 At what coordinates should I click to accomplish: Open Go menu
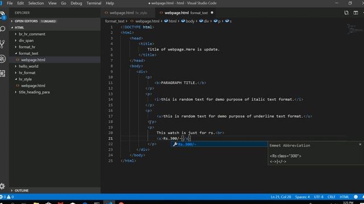[x=63, y=3]
